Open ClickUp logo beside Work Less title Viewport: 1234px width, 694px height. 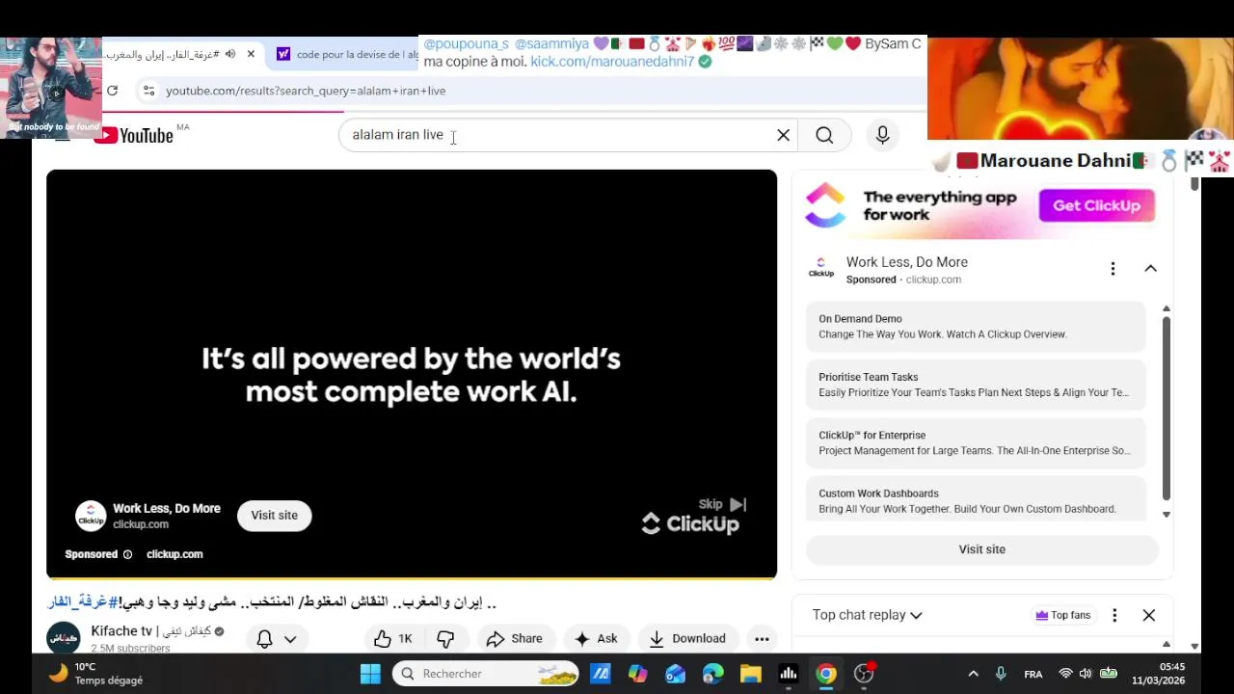pos(821,269)
